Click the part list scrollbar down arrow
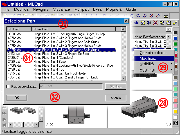 click(123, 78)
